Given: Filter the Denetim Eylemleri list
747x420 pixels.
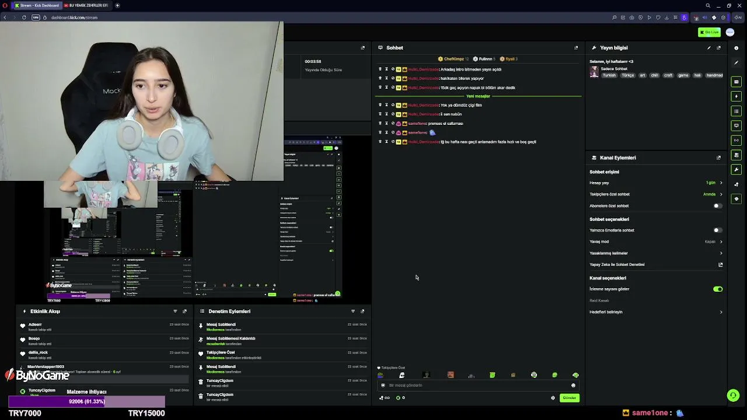Looking at the screenshot, I should point(352,311).
